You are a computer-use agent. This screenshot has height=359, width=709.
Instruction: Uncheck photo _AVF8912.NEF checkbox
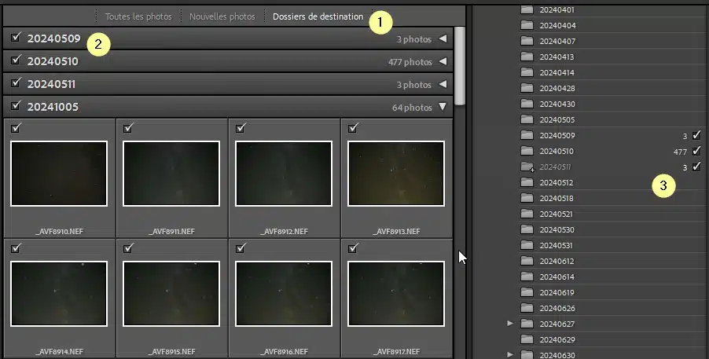click(240, 128)
